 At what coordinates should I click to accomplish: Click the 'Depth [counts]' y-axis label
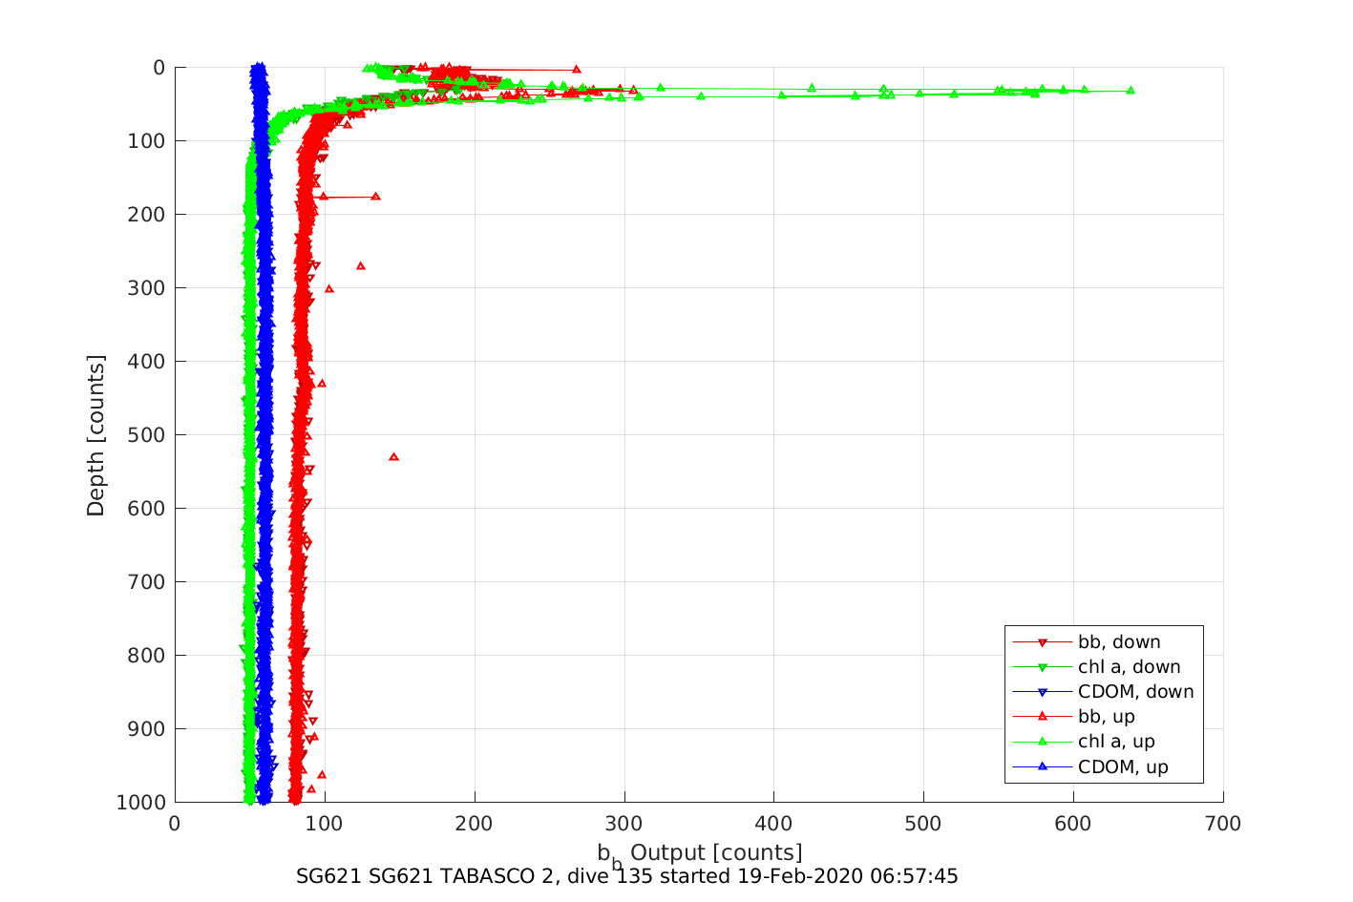click(96, 435)
